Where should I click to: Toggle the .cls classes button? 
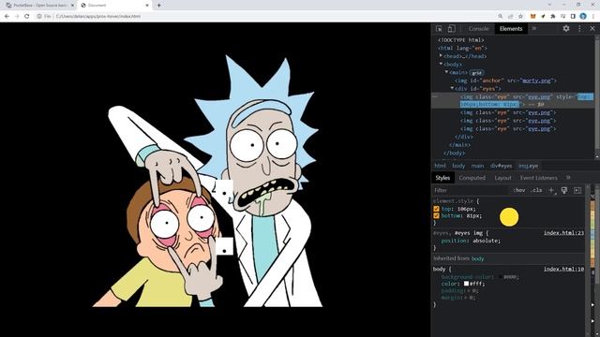coord(536,190)
